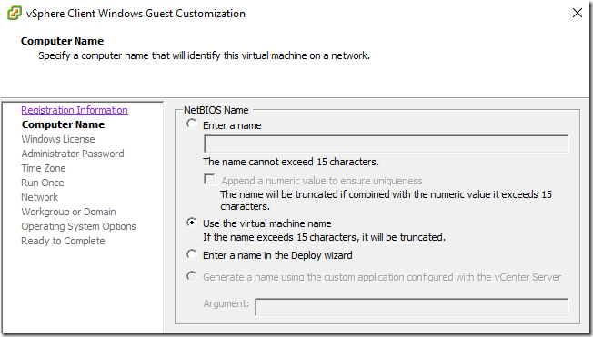Click the Network wizard step

point(39,197)
